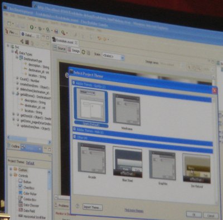The image size is (223, 220).
Task: Switch editor to Design view
Action: (74, 50)
